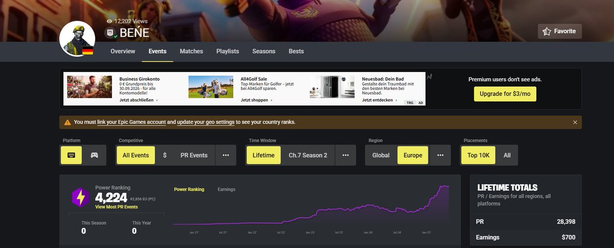Select gamepad controller platform filter

(x=95, y=155)
